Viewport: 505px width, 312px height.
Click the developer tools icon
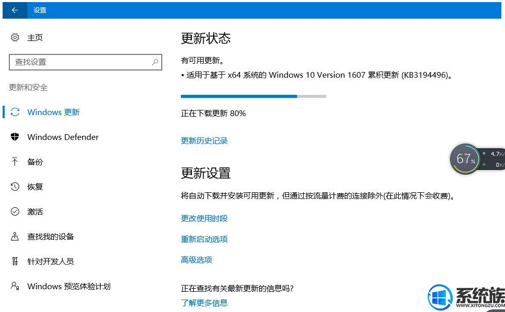[15, 261]
